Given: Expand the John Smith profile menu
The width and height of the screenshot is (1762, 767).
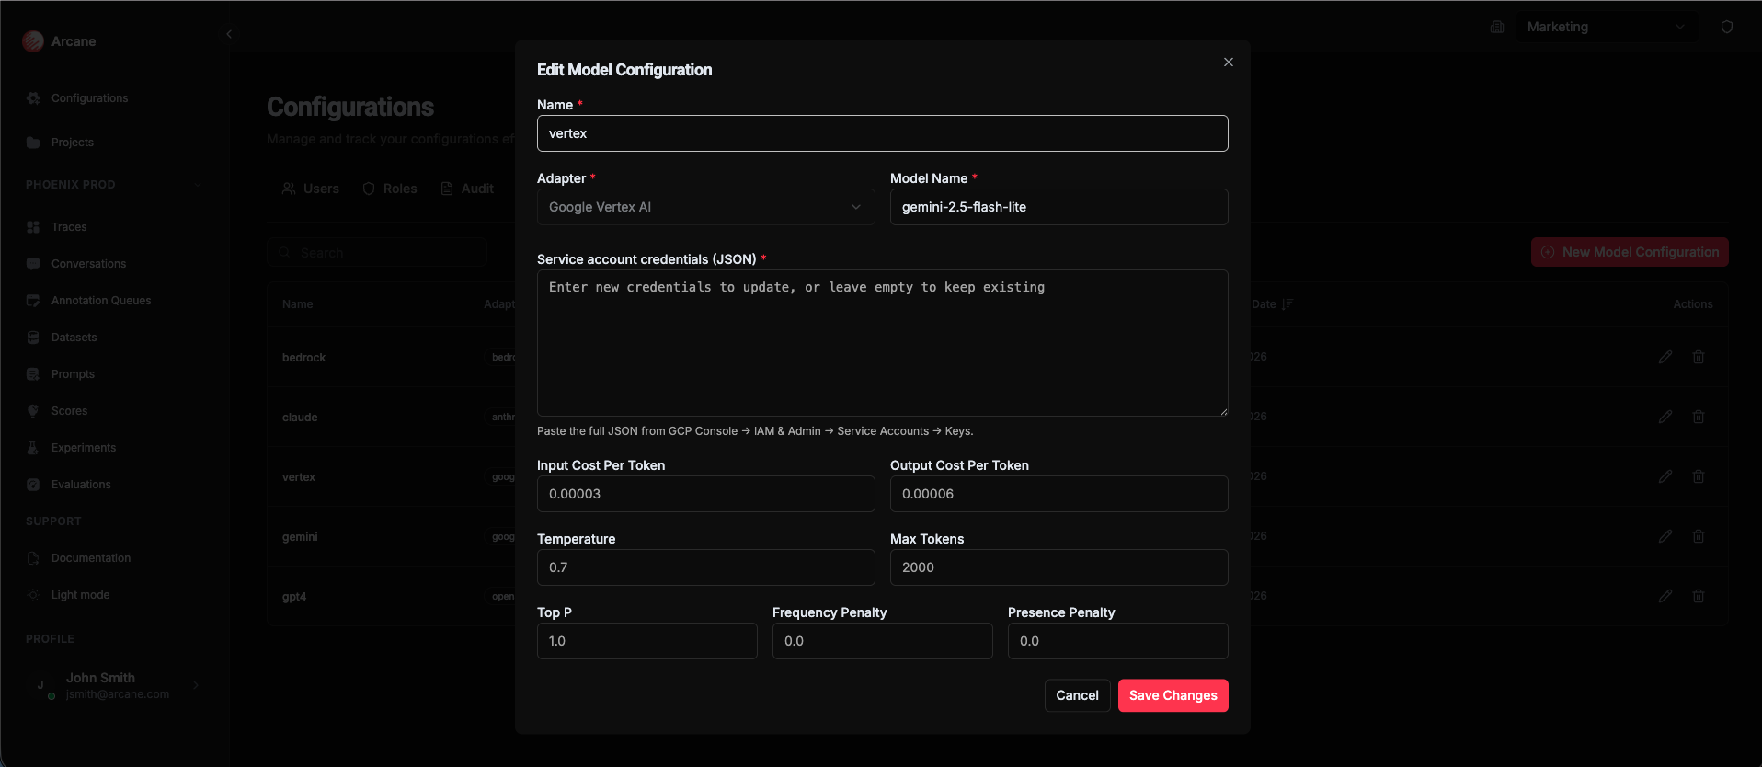Looking at the screenshot, I should tap(196, 685).
